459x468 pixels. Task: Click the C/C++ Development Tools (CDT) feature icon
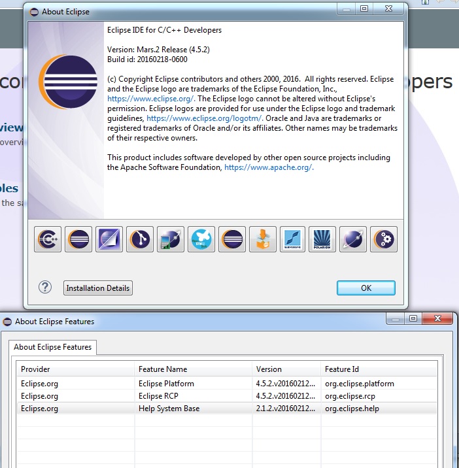(48, 239)
